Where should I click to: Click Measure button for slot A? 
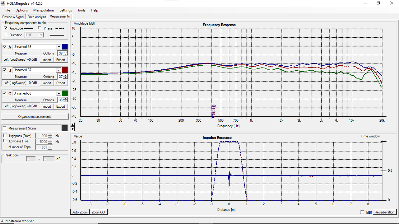pyautogui.click(x=21, y=53)
